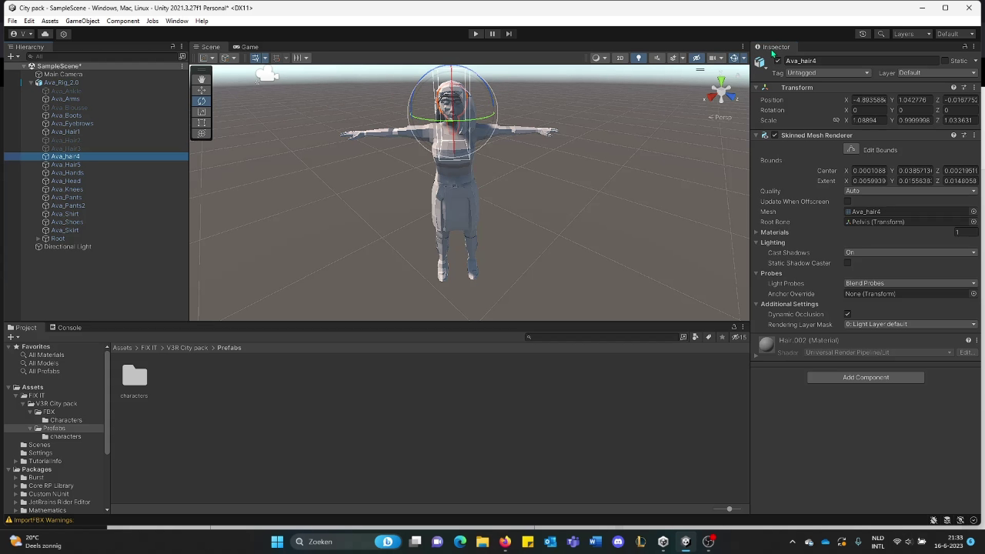Click the Play button

point(476,34)
